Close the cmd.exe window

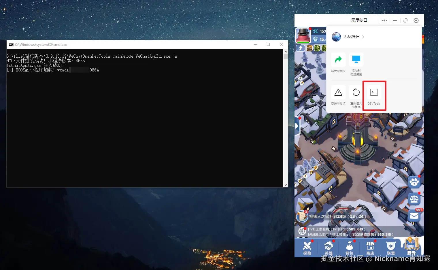(x=282, y=44)
